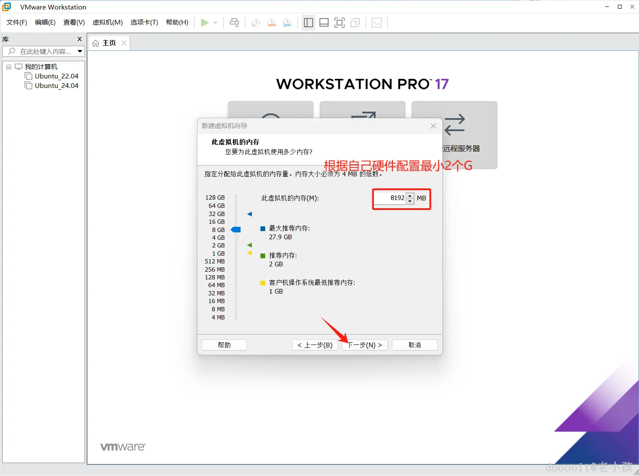Close the 新建虚拟机向导 dialog
Image resolution: width=639 pixels, height=476 pixels.
click(x=433, y=126)
